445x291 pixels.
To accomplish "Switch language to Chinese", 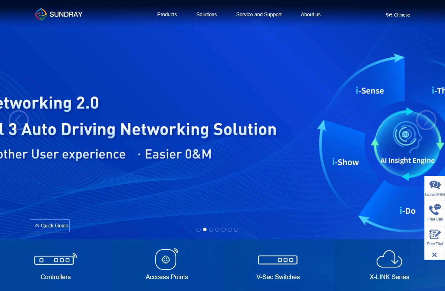I will point(402,15).
